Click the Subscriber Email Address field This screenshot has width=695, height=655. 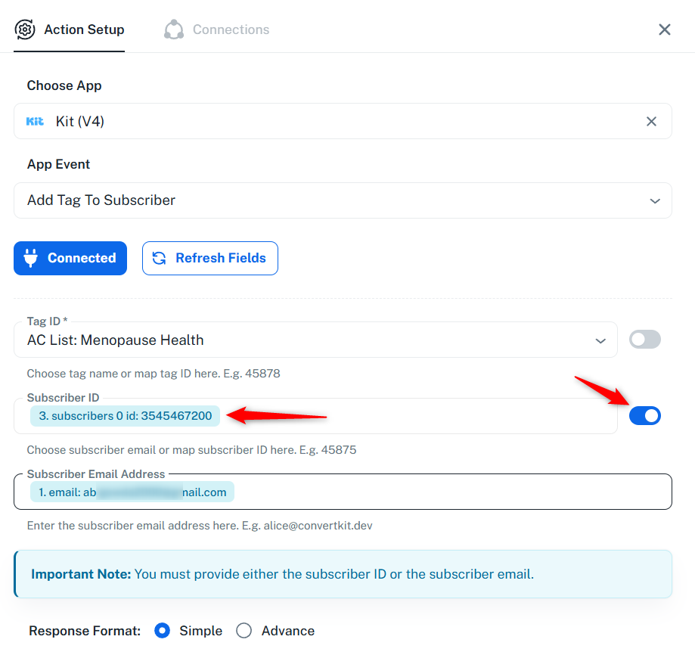pyautogui.click(x=343, y=492)
